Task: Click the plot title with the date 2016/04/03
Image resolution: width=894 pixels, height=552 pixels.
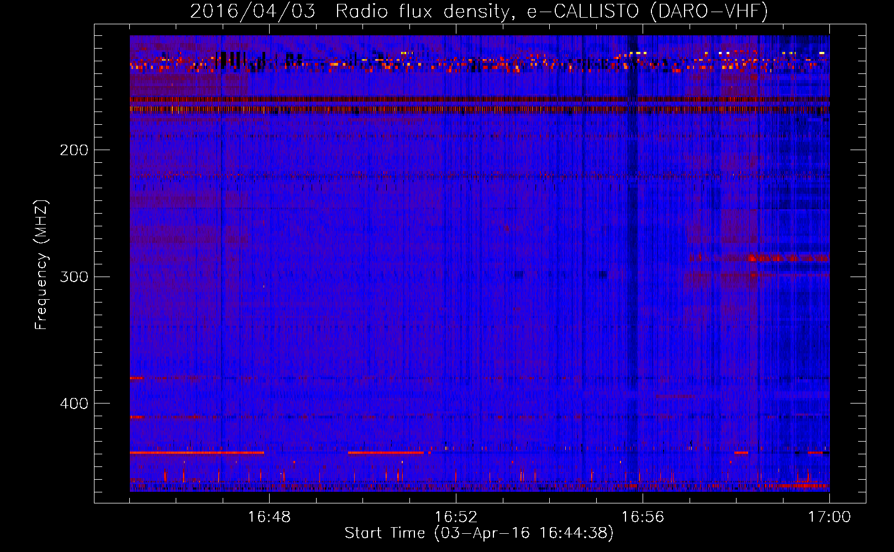Action: (479, 11)
